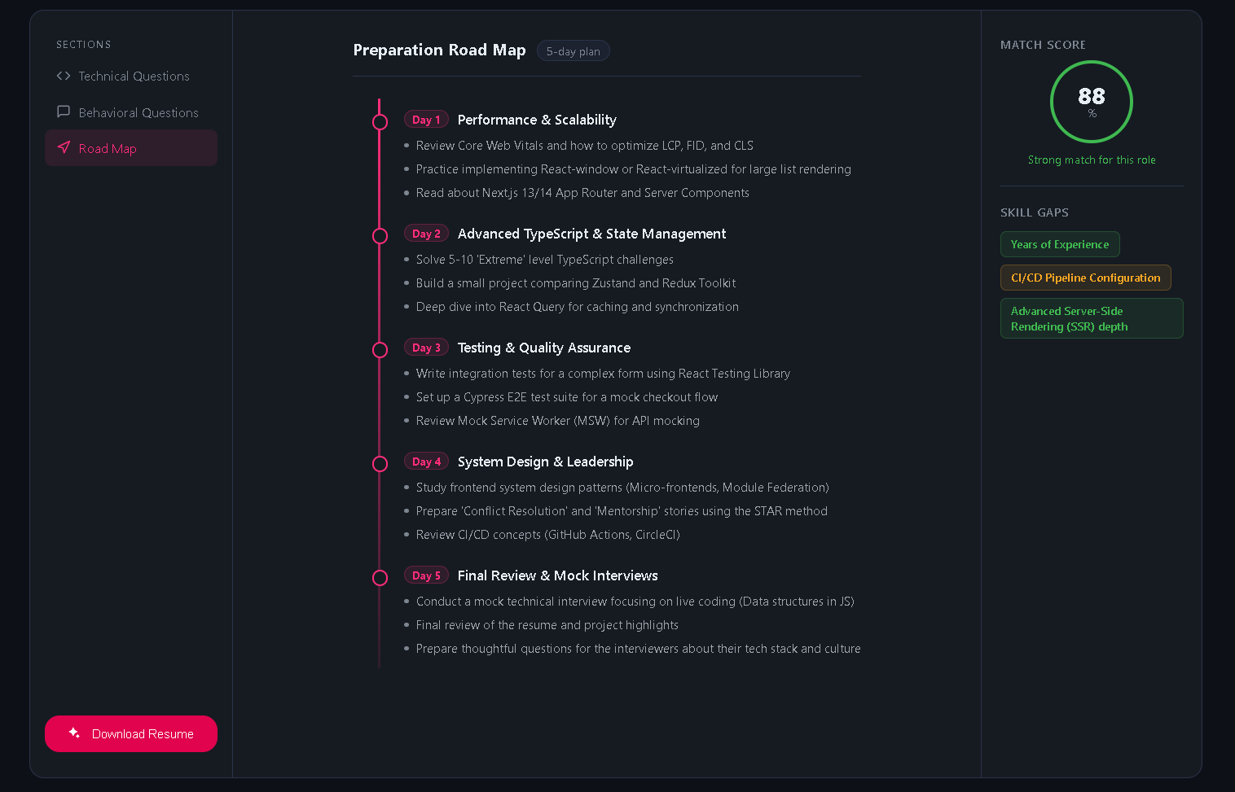The height and width of the screenshot is (792, 1235).
Task: Click 'Review CI/CD concepts' bullet text
Action: tap(547, 535)
